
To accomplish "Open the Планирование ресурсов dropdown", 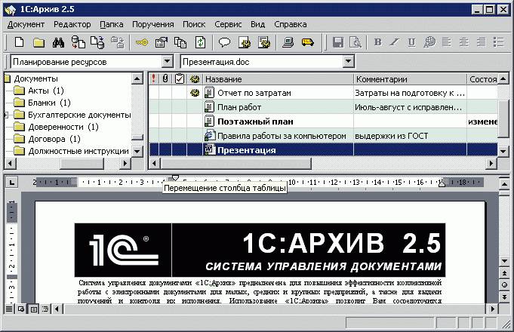I will pyautogui.click(x=167, y=61).
